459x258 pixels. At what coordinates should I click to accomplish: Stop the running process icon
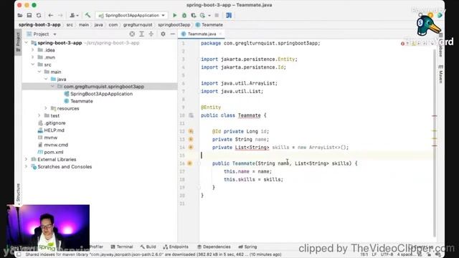(217, 15)
